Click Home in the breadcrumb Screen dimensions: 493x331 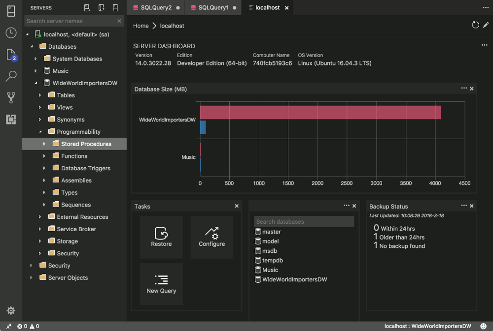coord(141,26)
